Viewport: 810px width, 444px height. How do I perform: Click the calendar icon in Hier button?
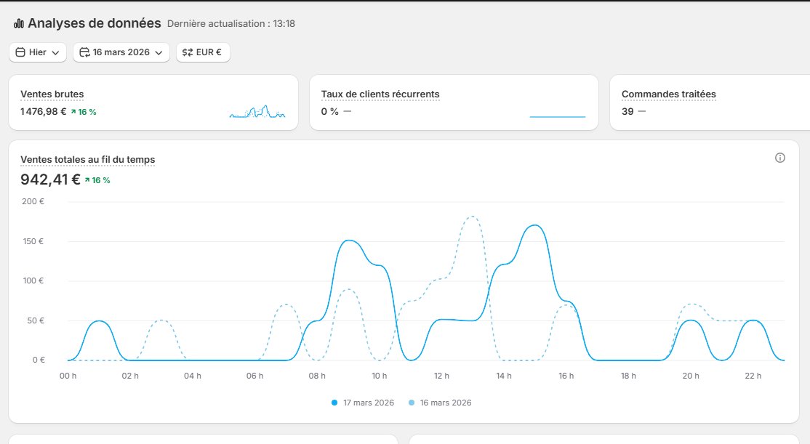(20, 52)
